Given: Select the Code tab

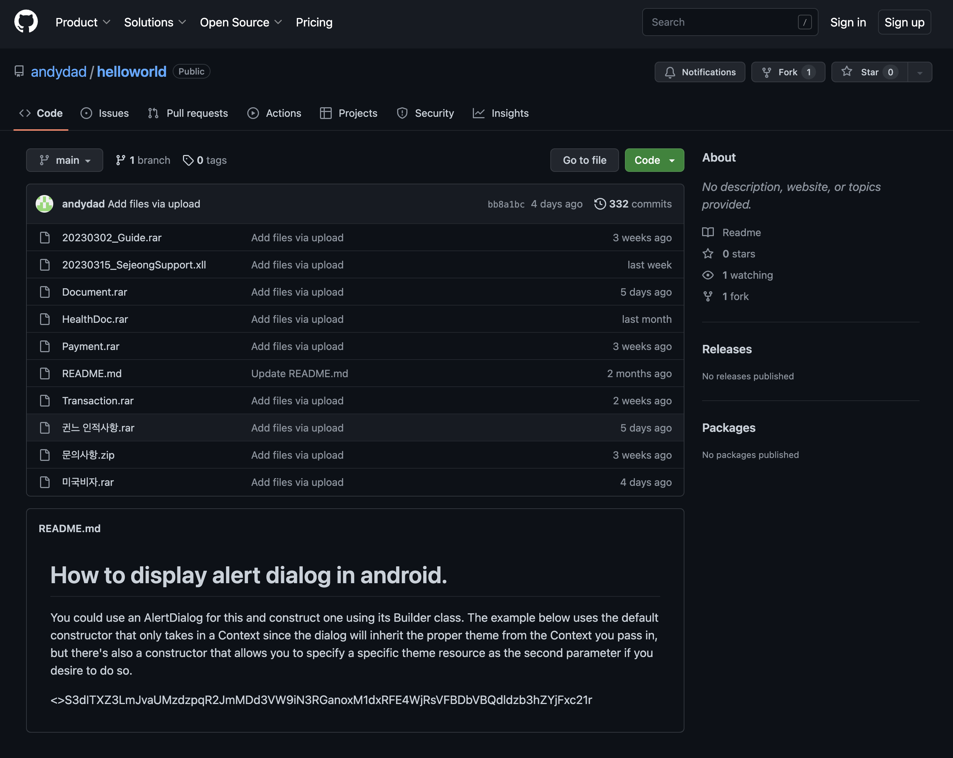Looking at the screenshot, I should coord(41,113).
